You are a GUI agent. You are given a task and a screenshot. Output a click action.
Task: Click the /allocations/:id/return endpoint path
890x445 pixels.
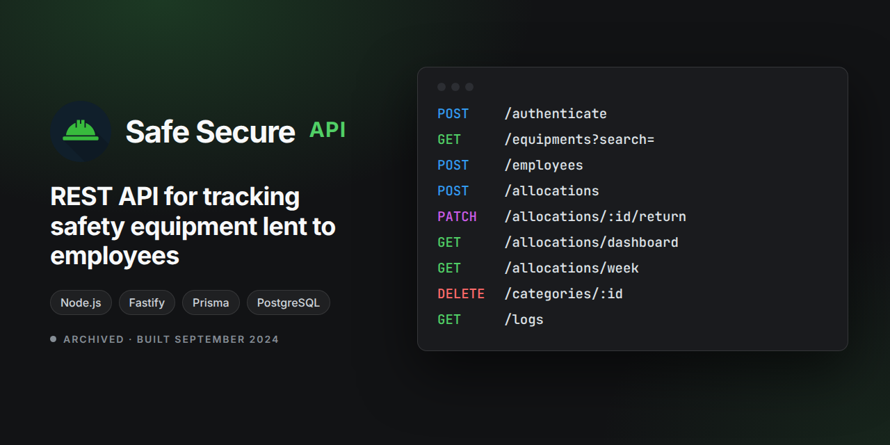tap(595, 216)
